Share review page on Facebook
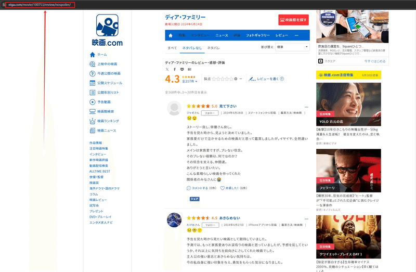 175,69
